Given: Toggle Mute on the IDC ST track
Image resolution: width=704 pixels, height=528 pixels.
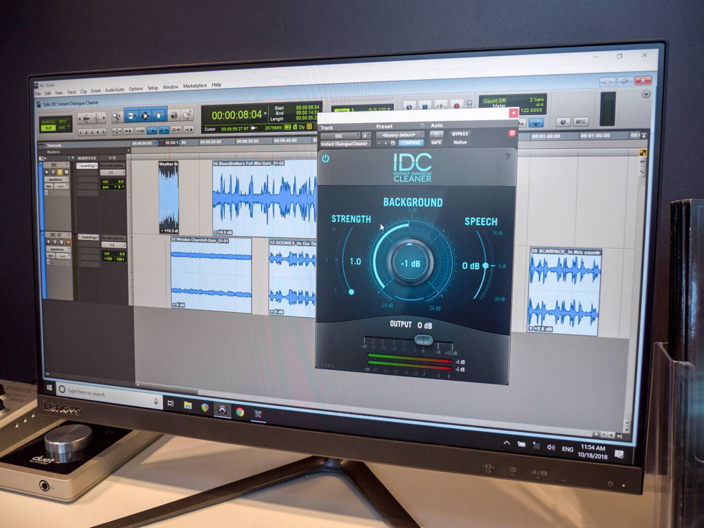Looking at the screenshot, I should pyautogui.click(x=68, y=242).
